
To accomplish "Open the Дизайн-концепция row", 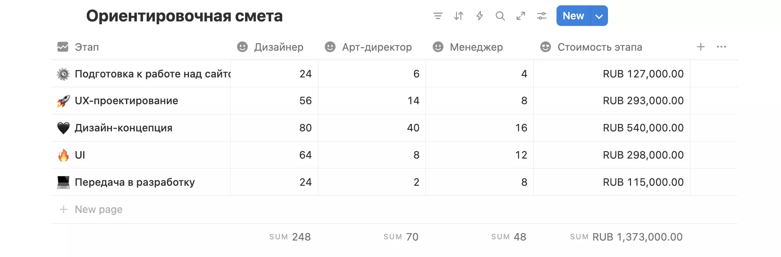I will tap(124, 128).
